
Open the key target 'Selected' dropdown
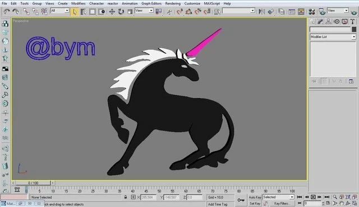(x=278, y=197)
